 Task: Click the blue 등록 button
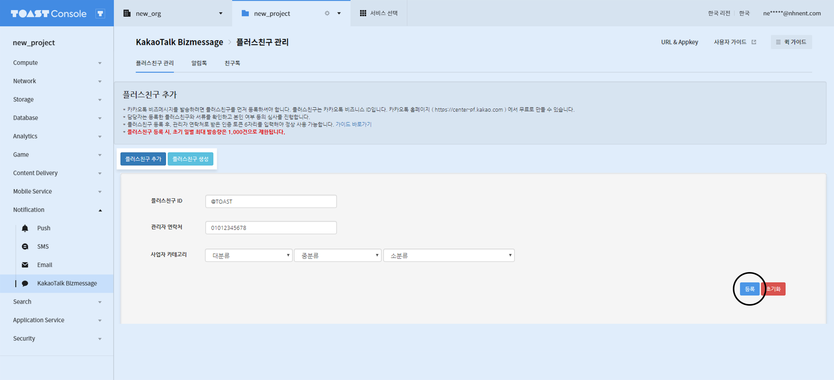[749, 289]
